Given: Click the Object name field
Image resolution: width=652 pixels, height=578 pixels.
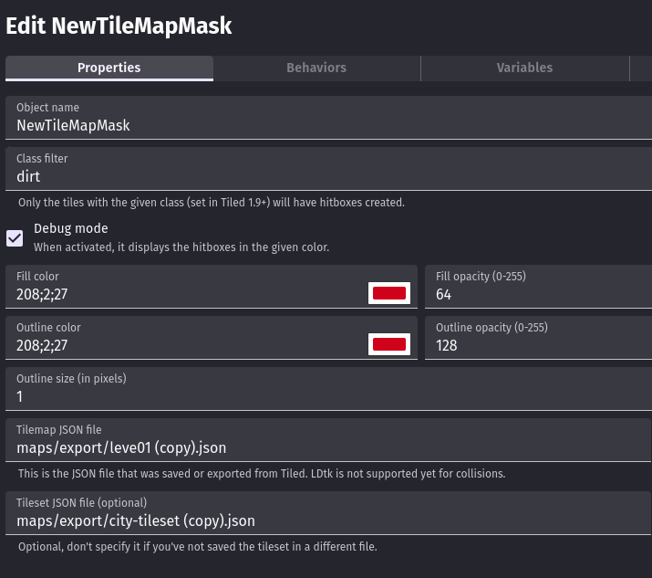Looking at the screenshot, I should 328,118.
